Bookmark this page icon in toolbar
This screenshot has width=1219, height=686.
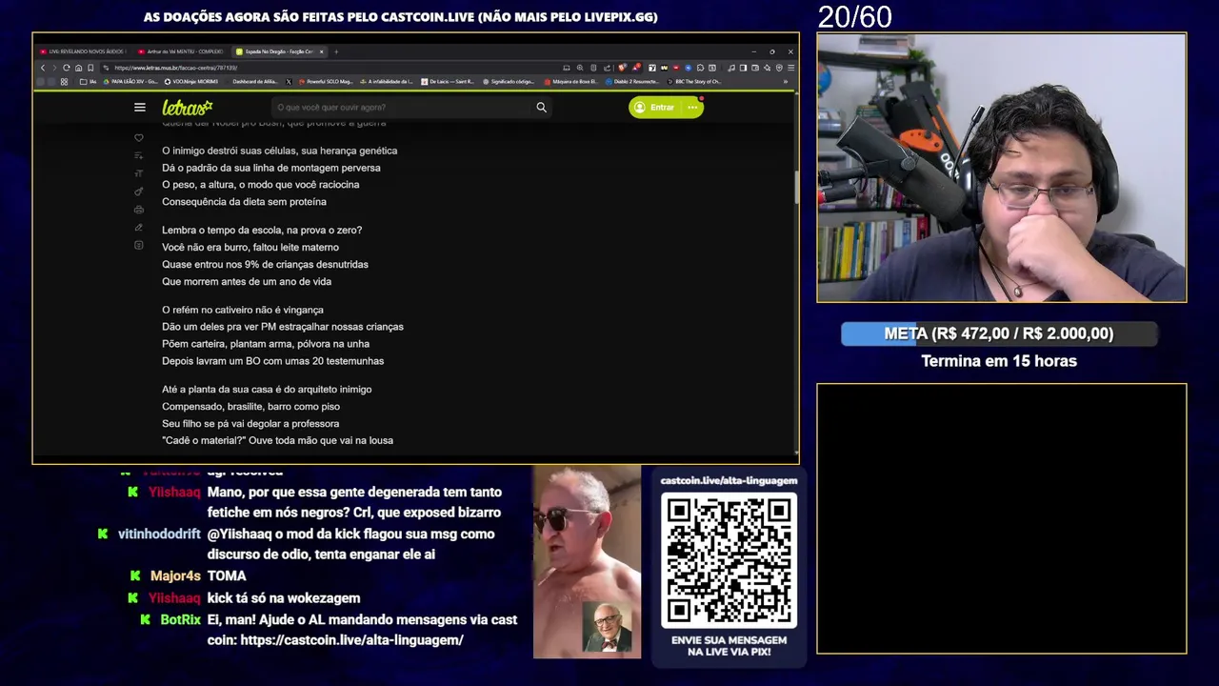(x=90, y=68)
